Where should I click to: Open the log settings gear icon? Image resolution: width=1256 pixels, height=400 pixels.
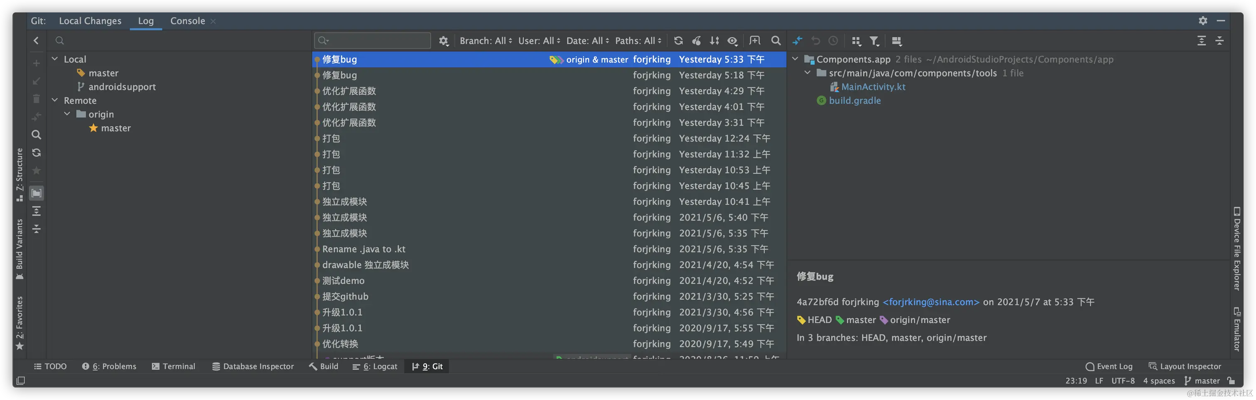click(443, 41)
